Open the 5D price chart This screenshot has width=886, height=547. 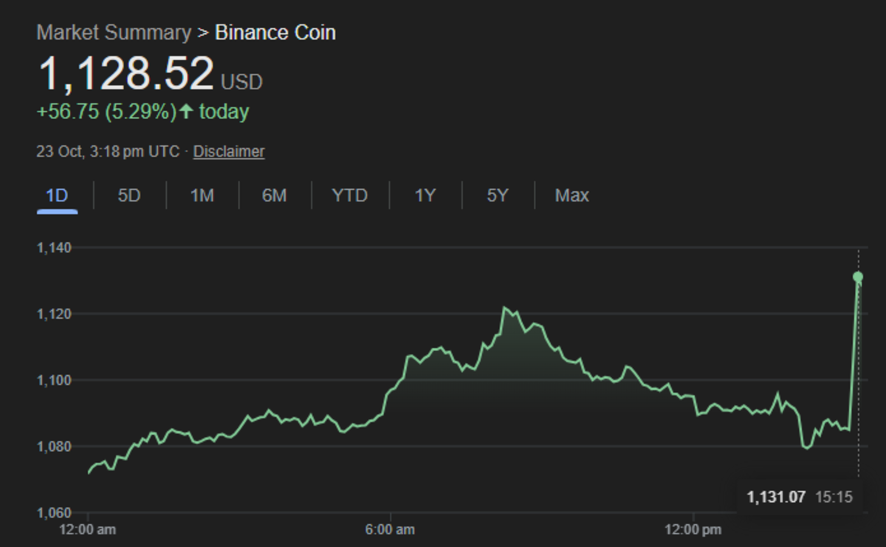click(x=128, y=195)
